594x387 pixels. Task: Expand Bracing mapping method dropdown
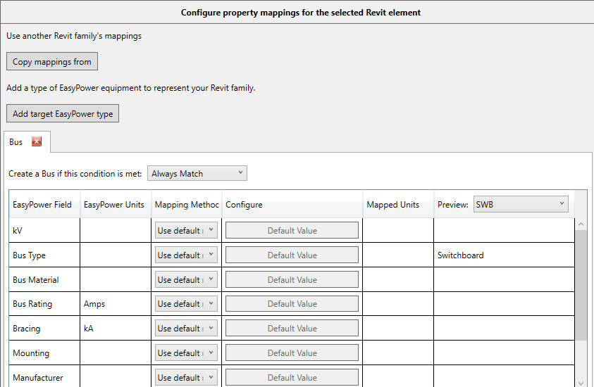click(x=186, y=329)
